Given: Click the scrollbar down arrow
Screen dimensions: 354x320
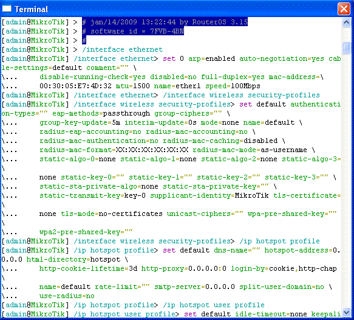Looking at the screenshot, I should pos(346,313).
